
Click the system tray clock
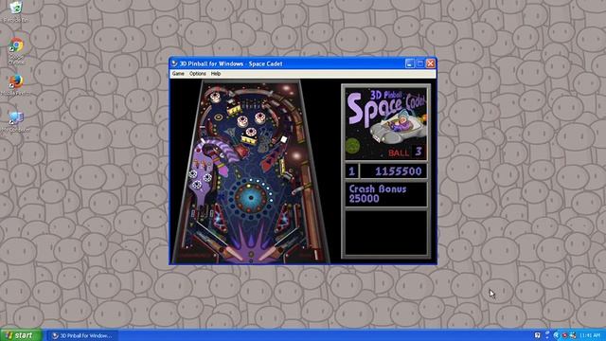tap(590, 335)
